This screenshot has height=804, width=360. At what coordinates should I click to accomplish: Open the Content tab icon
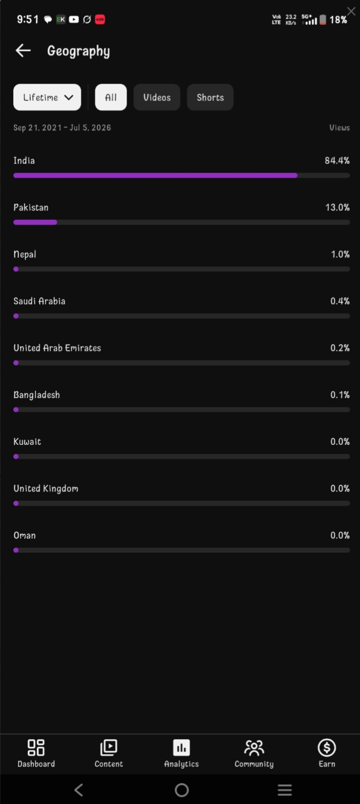109,747
